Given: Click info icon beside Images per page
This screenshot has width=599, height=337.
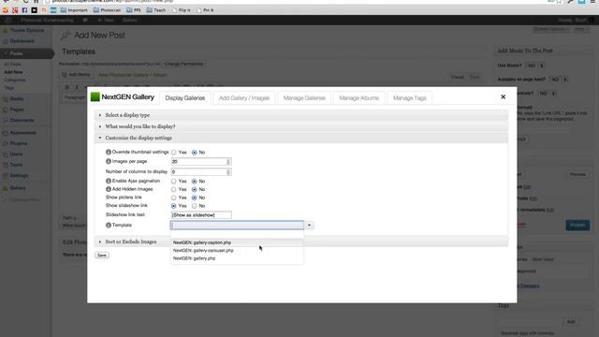Looking at the screenshot, I should coord(109,161).
